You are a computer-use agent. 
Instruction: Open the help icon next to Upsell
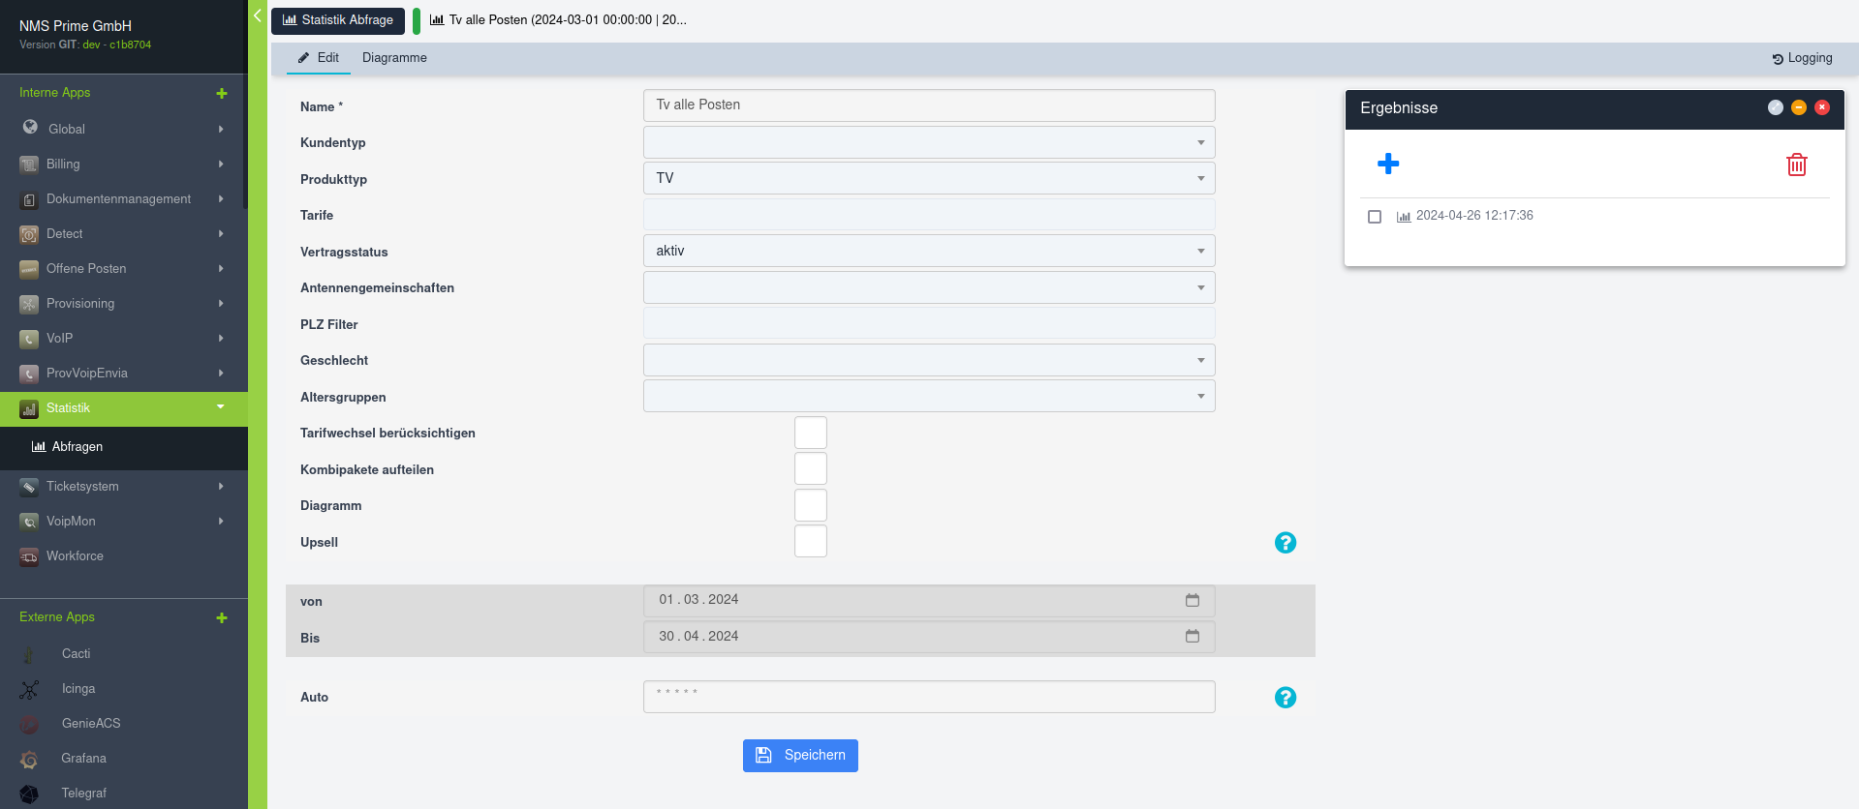1286,543
